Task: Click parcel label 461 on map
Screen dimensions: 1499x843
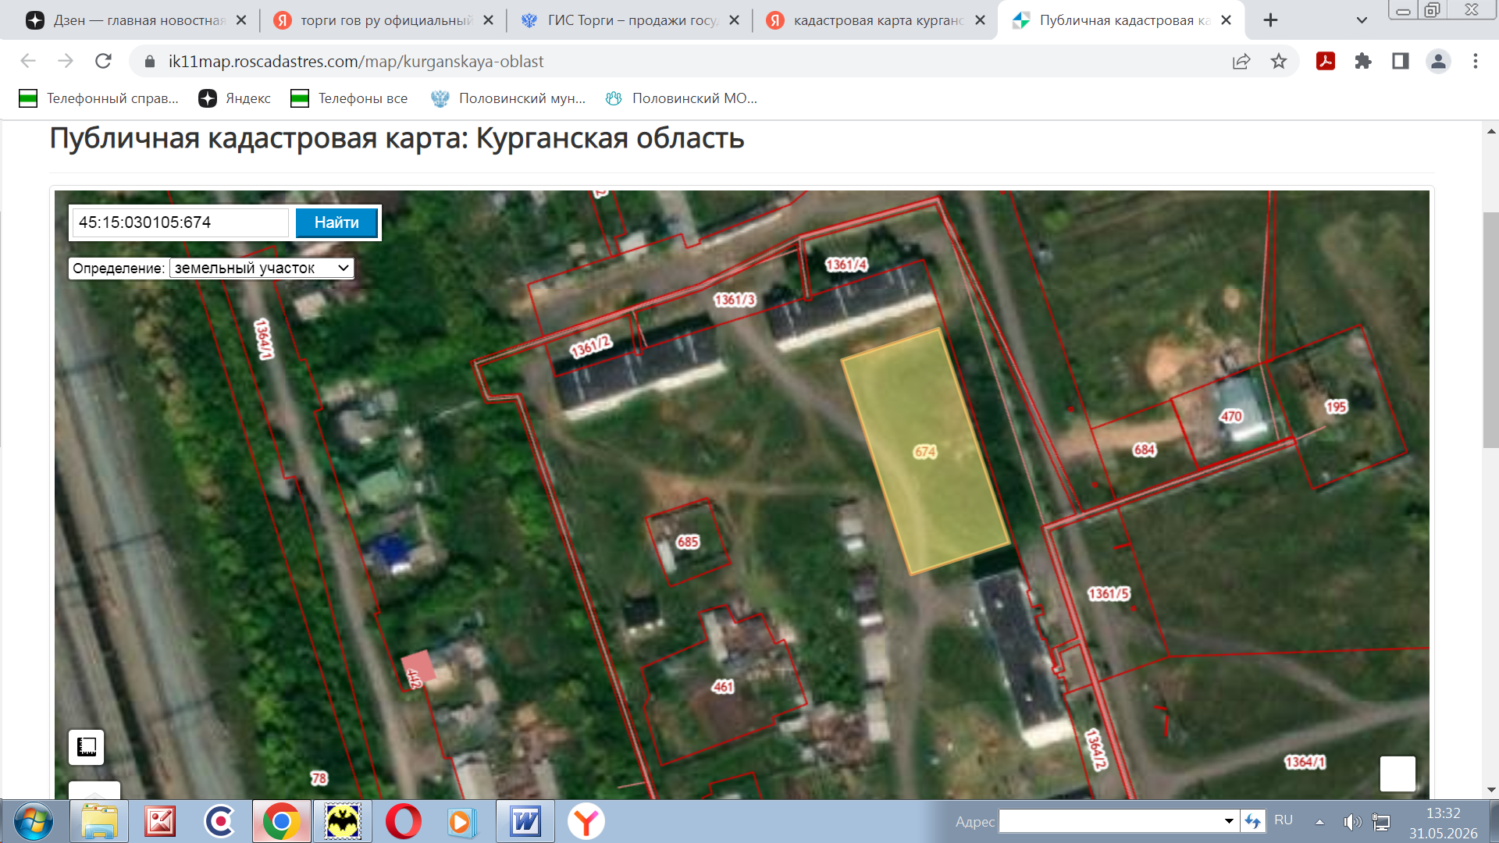Action: click(723, 687)
